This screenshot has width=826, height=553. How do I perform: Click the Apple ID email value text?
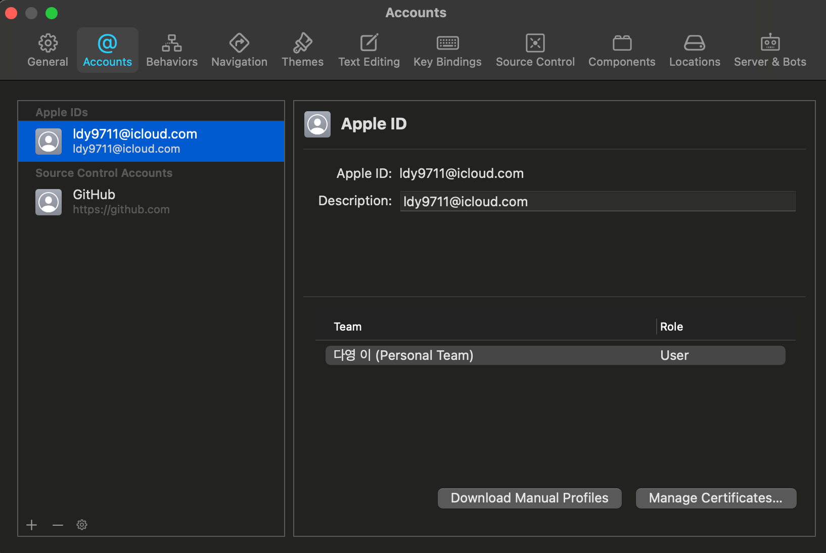coord(462,173)
